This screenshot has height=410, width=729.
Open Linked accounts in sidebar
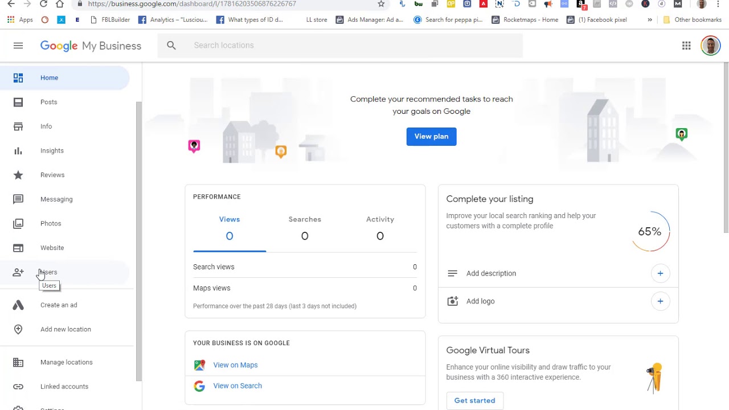click(x=65, y=387)
